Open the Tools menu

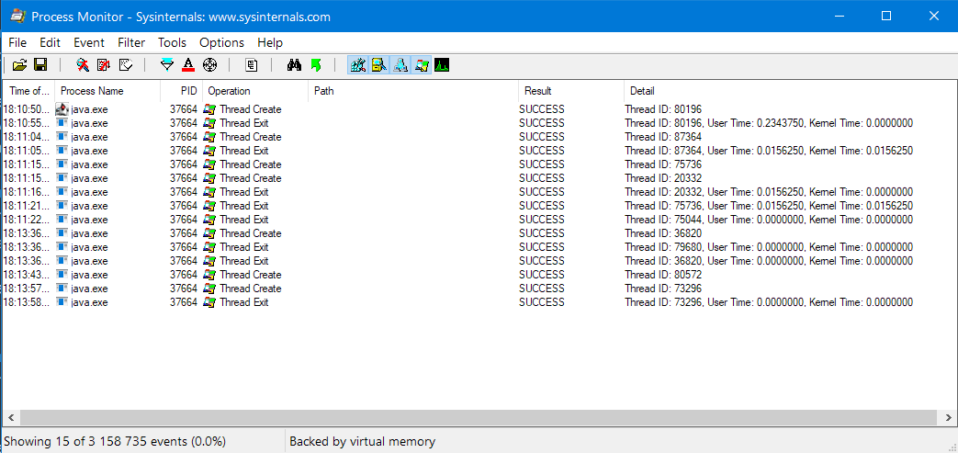(x=172, y=42)
